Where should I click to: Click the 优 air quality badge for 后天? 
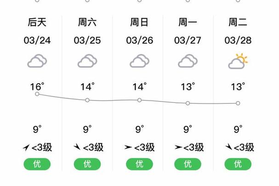pos(37,164)
